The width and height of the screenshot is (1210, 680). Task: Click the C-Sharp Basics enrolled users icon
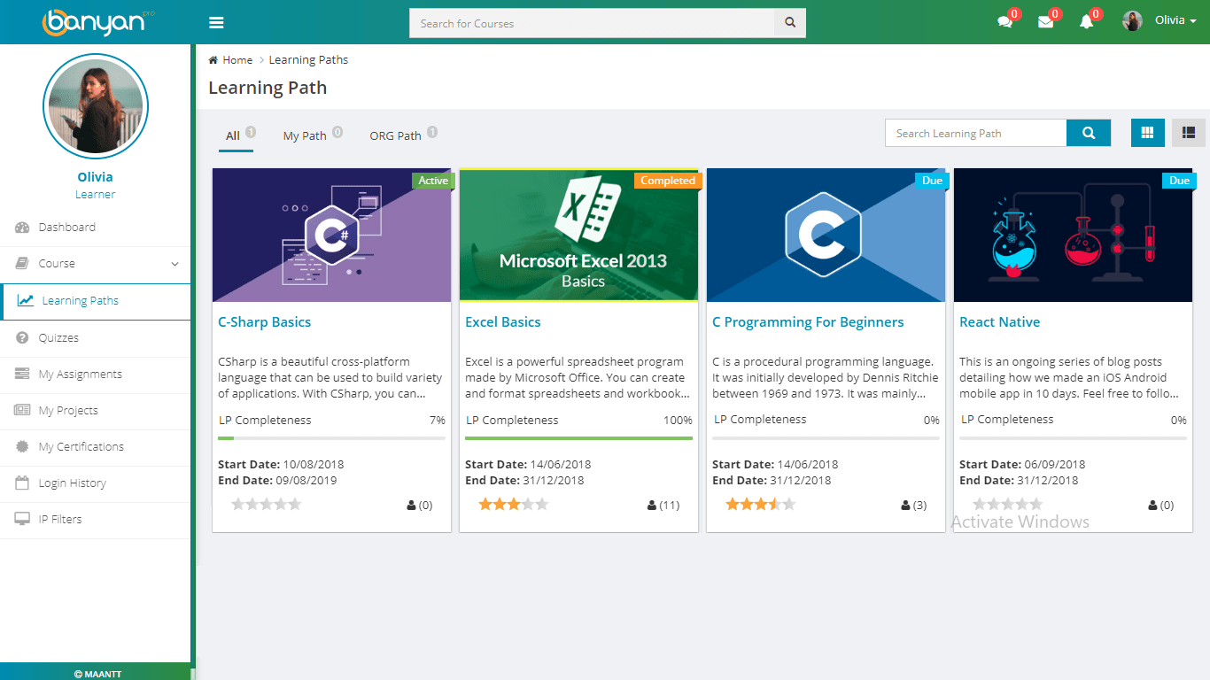tap(411, 506)
